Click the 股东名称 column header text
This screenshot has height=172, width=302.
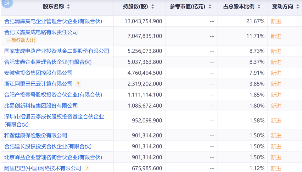click(53, 7)
